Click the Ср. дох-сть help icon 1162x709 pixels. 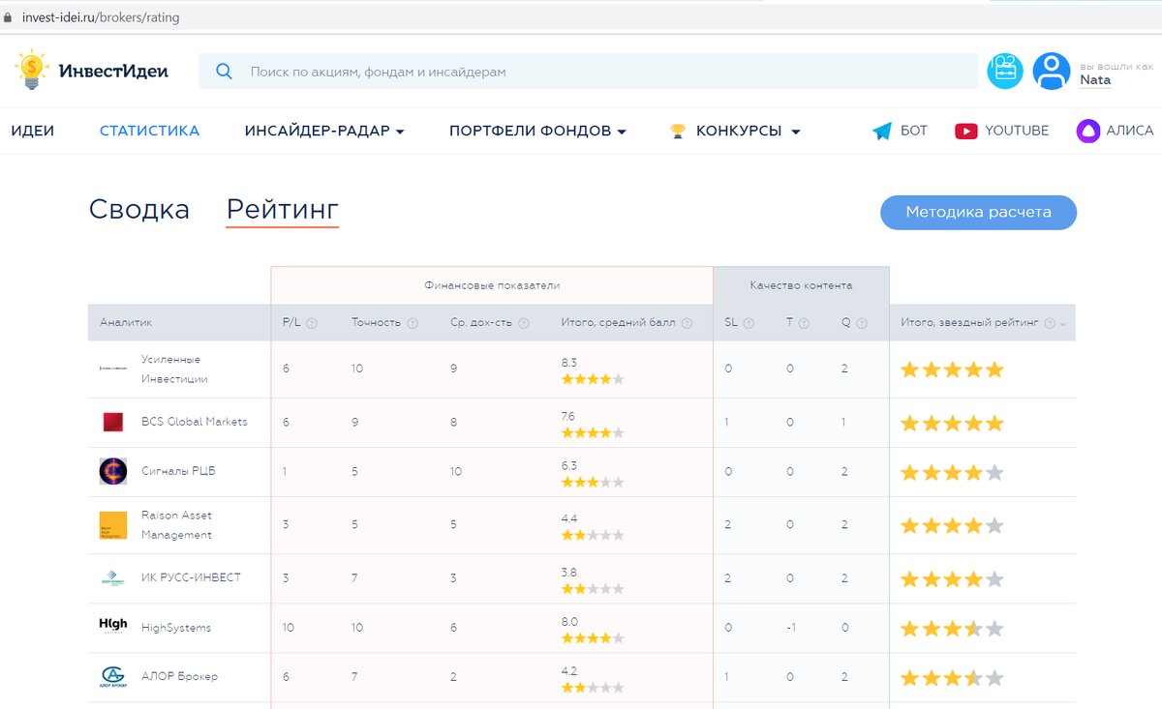[524, 323]
